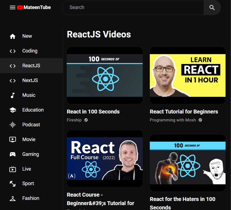
Task: Click the hanger Fashion icon
Action: click(13, 199)
